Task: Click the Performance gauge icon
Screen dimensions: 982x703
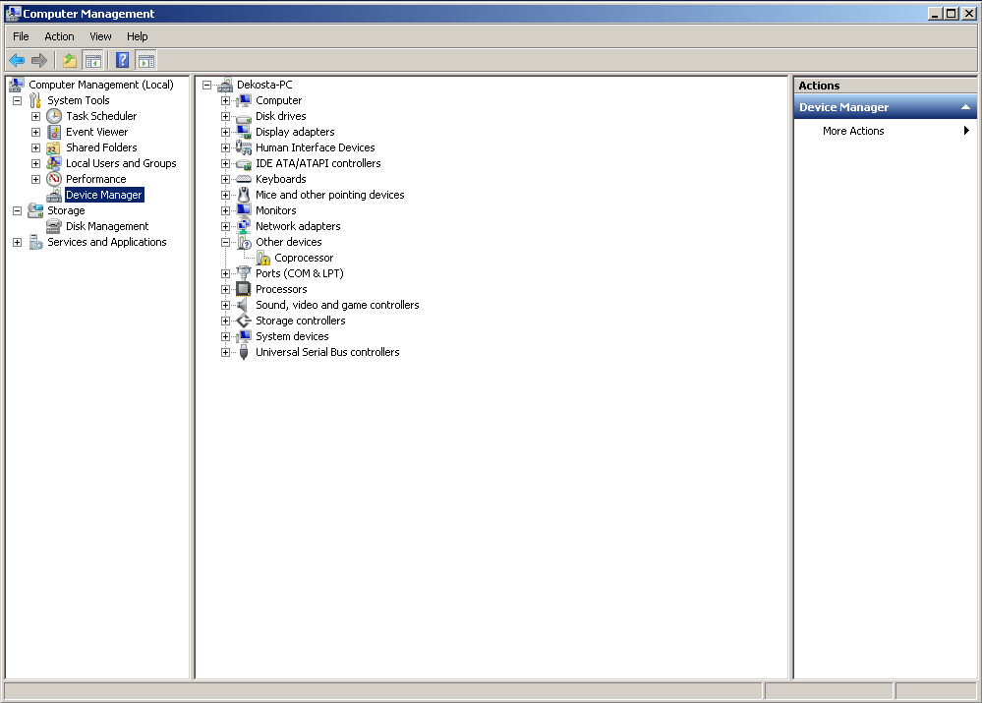Action: click(x=54, y=179)
